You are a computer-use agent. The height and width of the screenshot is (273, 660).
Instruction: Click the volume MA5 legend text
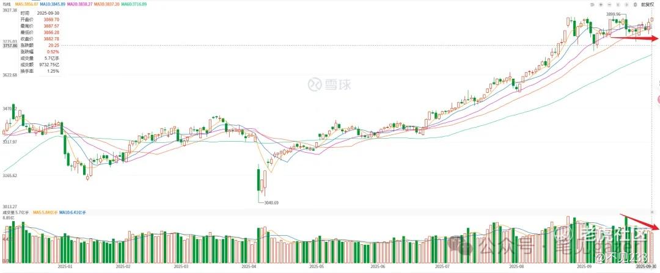[x=46, y=212]
